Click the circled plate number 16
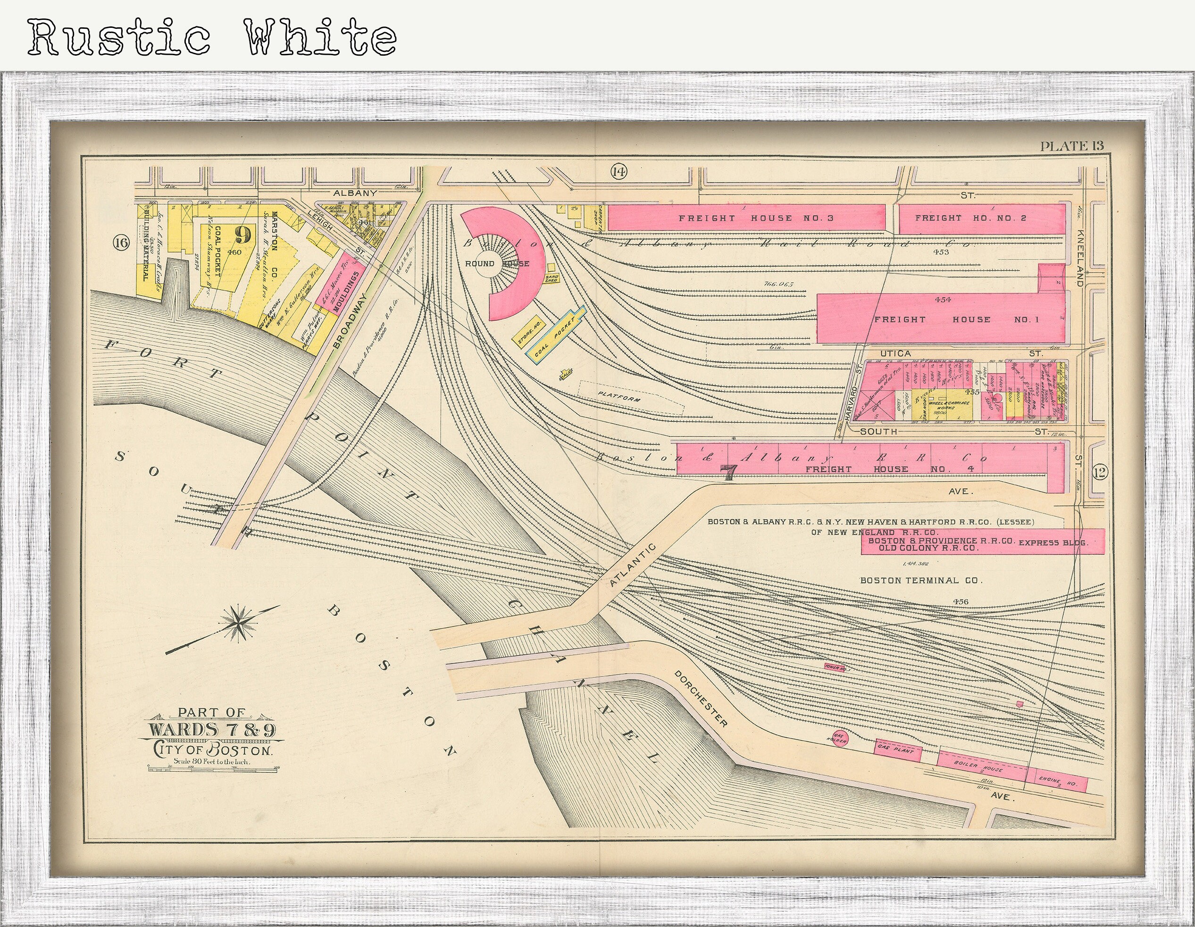This screenshot has height=927, width=1195. click(121, 242)
